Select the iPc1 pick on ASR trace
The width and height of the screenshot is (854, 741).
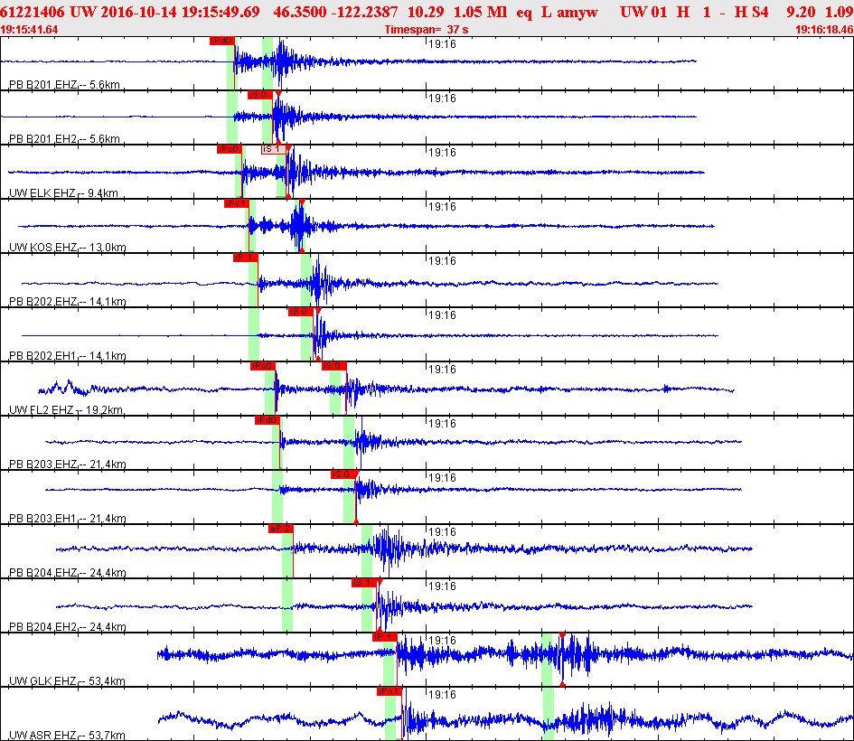[x=389, y=691]
